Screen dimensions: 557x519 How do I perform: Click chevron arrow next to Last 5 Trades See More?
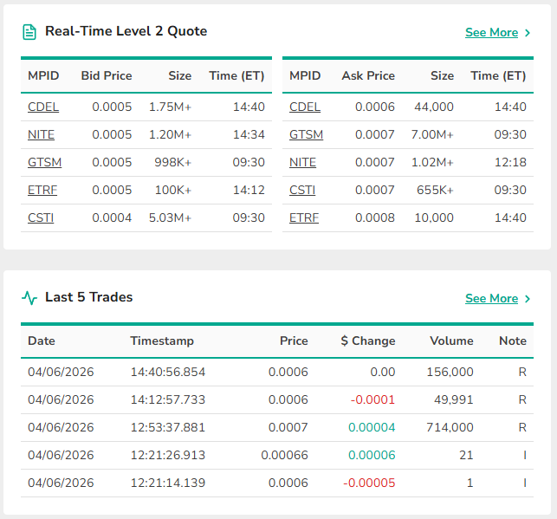coord(528,299)
